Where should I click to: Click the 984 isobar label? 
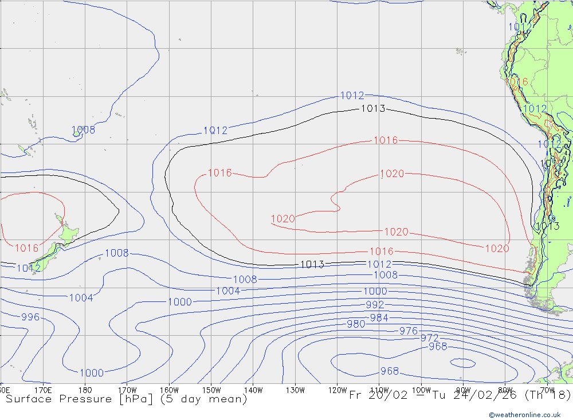379,317
